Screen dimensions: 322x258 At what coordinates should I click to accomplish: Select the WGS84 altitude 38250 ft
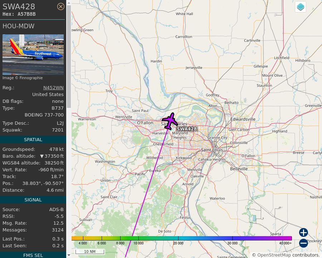54,163
